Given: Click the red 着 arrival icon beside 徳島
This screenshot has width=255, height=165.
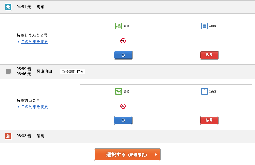Looking at the screenshot, I should point(8,136).
